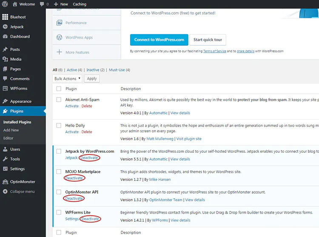
Task: Open the Caching menu in admin bar
Action: click(x=80, y=4)
